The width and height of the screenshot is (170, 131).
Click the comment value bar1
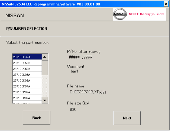74,71
